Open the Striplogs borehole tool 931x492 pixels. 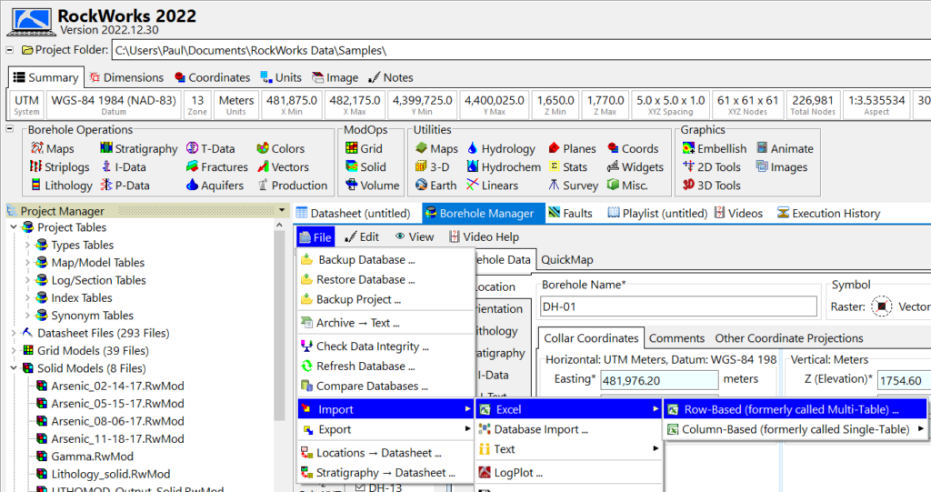pos(60,167)
